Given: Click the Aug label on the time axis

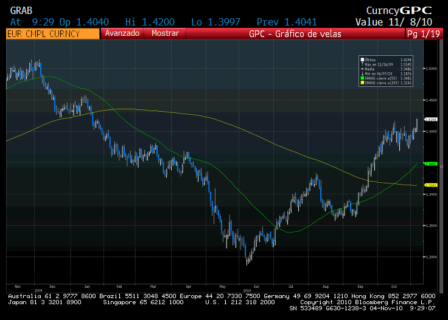Looking at the screenshot, I should (x=326, y=287).
